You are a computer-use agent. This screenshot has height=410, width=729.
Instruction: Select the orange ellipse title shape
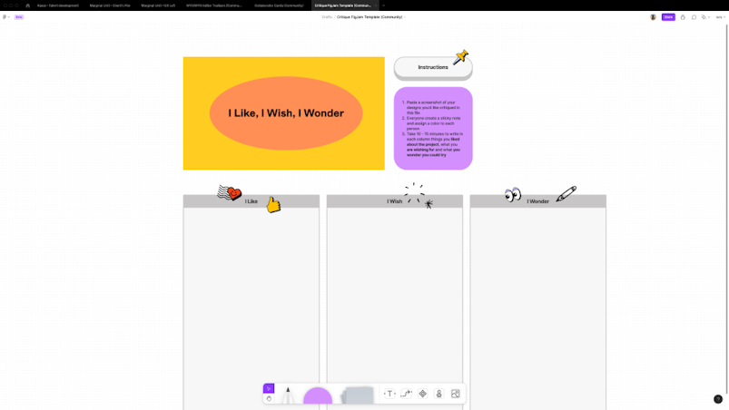tap(285, 113)
